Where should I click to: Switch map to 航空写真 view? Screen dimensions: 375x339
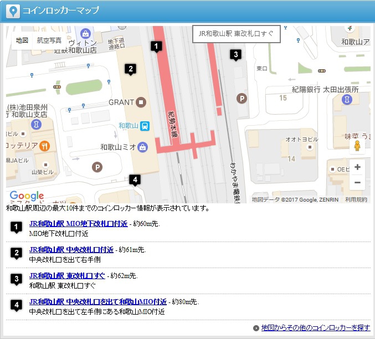[x=49, y=40]
